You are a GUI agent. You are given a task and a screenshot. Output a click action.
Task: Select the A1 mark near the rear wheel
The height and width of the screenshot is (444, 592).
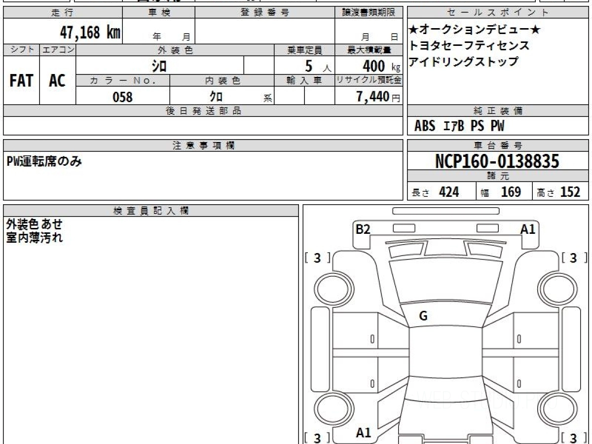pyautogui.click(x=364, y=433)
